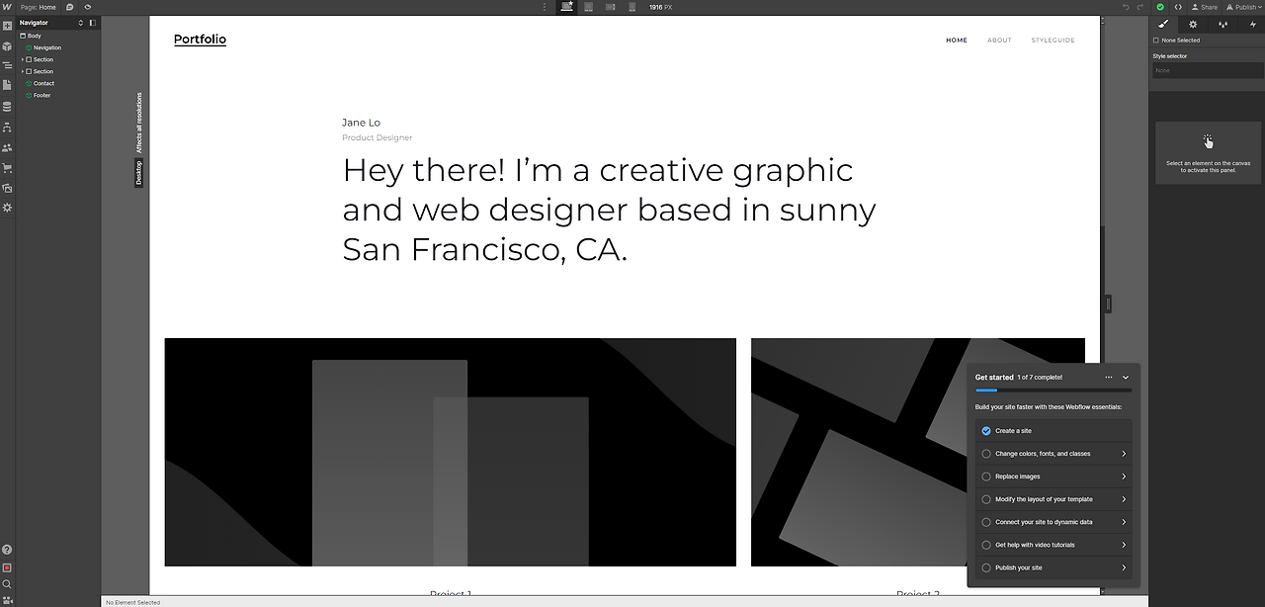Switch to the tablet breakpoint
The width and height of the screenshot is (1265, 607).
[x=589, y=7]
